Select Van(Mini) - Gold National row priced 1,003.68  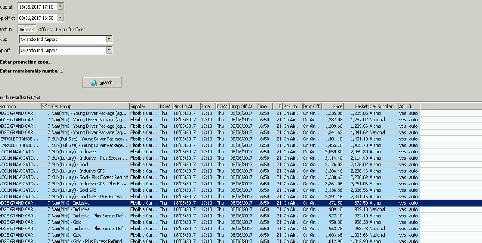(x=210, y=235)
